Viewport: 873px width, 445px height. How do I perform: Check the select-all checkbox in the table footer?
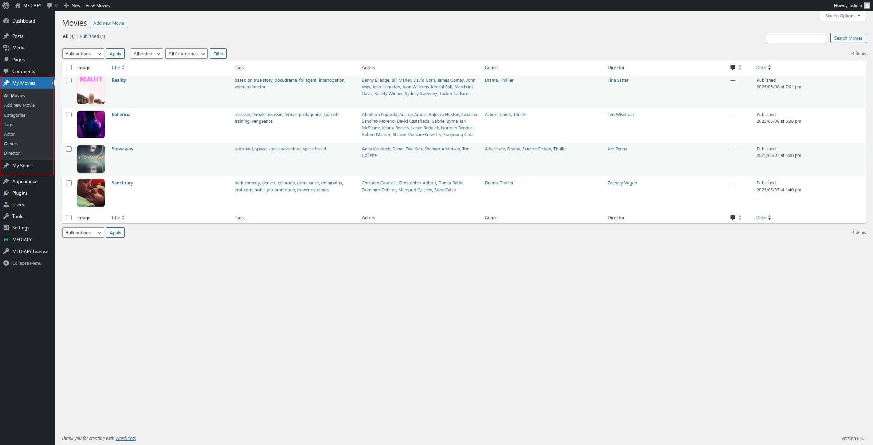pos(69,218)
